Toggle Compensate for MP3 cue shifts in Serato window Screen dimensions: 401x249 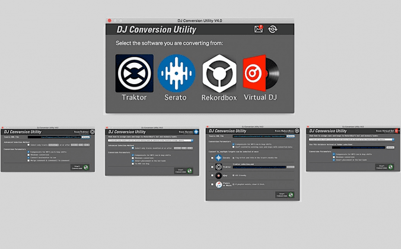(x=133, y=155)
